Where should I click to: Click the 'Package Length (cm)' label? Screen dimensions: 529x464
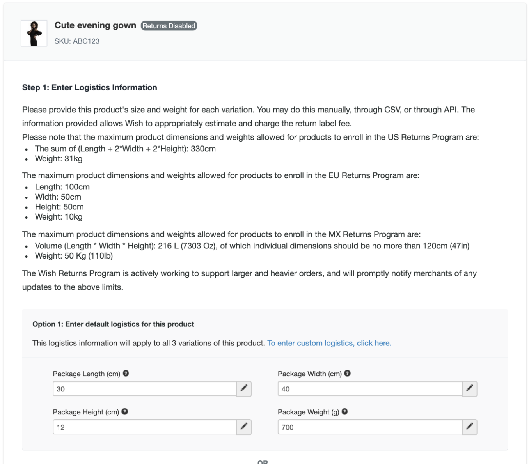(x=86, y=374)
